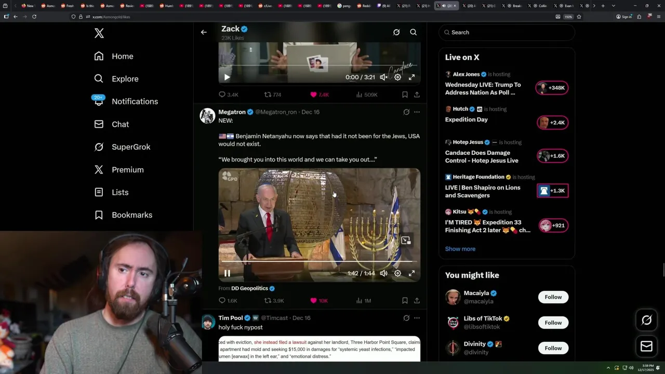Go back with the profile back arrow
The width and height of the screenshot is (665, 374).
point(204,32)
